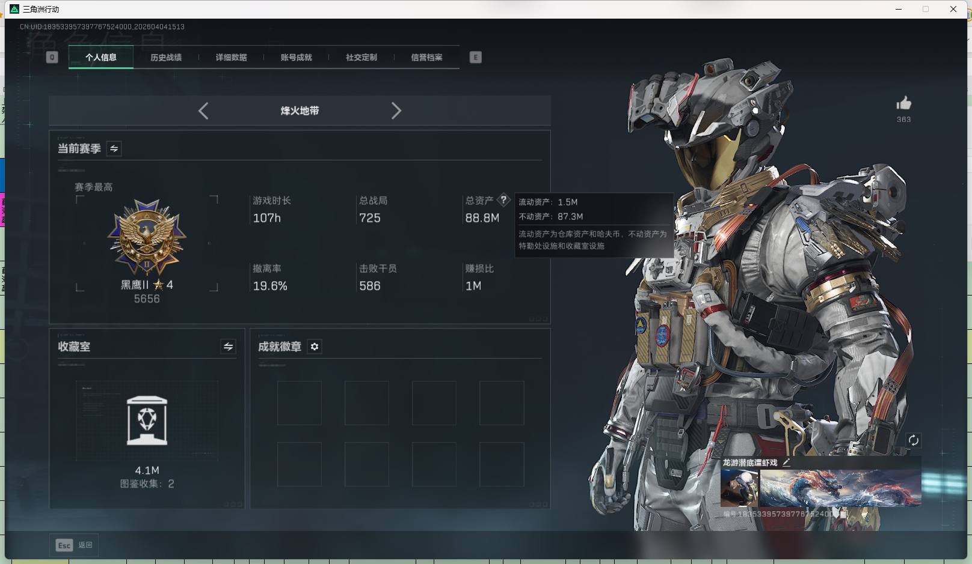The width and height of the screenshot is (972, 564).
Task: Click the thumbs-up like icon showing 363
Action: (905, 103)
